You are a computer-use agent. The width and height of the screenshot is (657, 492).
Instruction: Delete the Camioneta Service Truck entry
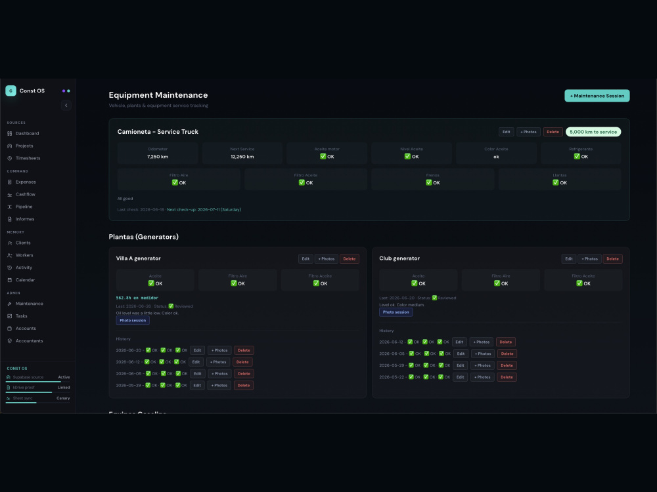click(553, 132)
